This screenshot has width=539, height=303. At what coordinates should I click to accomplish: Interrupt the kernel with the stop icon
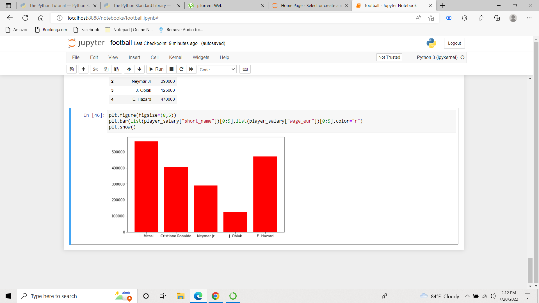[171, 69]
